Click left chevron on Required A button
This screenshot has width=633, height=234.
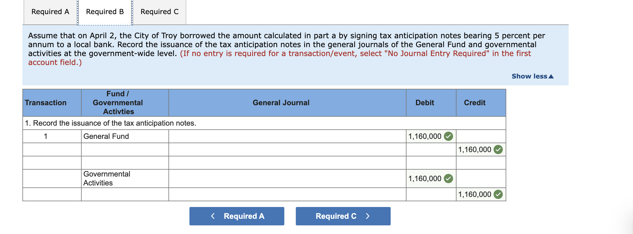coord(213,216)
